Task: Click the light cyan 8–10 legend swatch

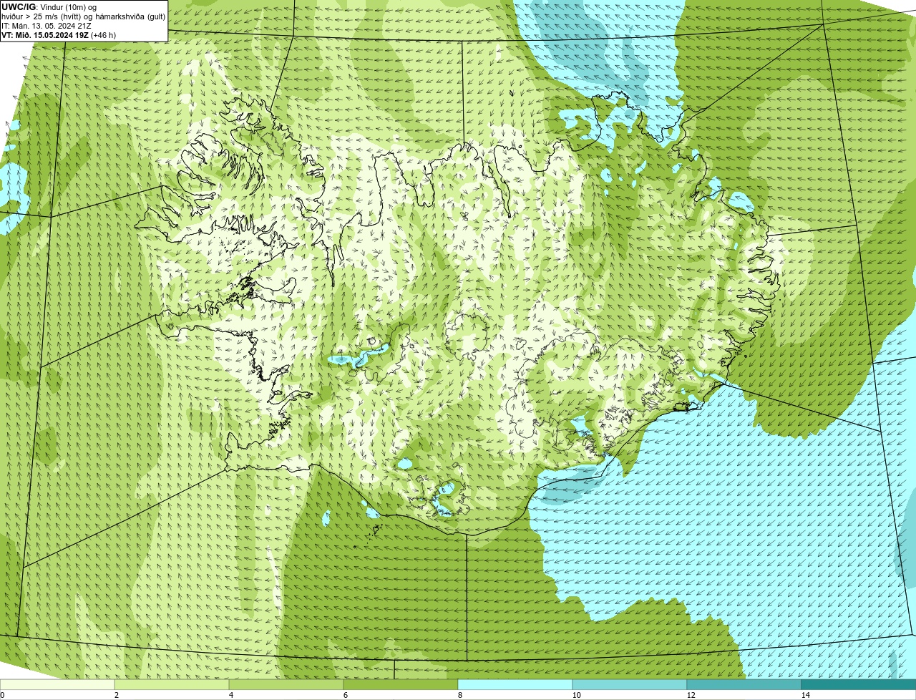Action: (515, 684)
